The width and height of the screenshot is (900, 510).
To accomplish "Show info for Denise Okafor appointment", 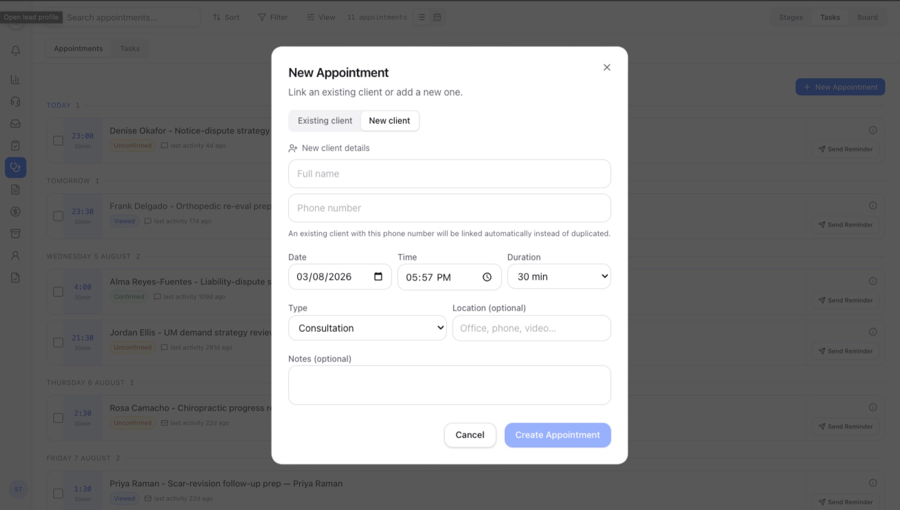I will tap(873, 130).
